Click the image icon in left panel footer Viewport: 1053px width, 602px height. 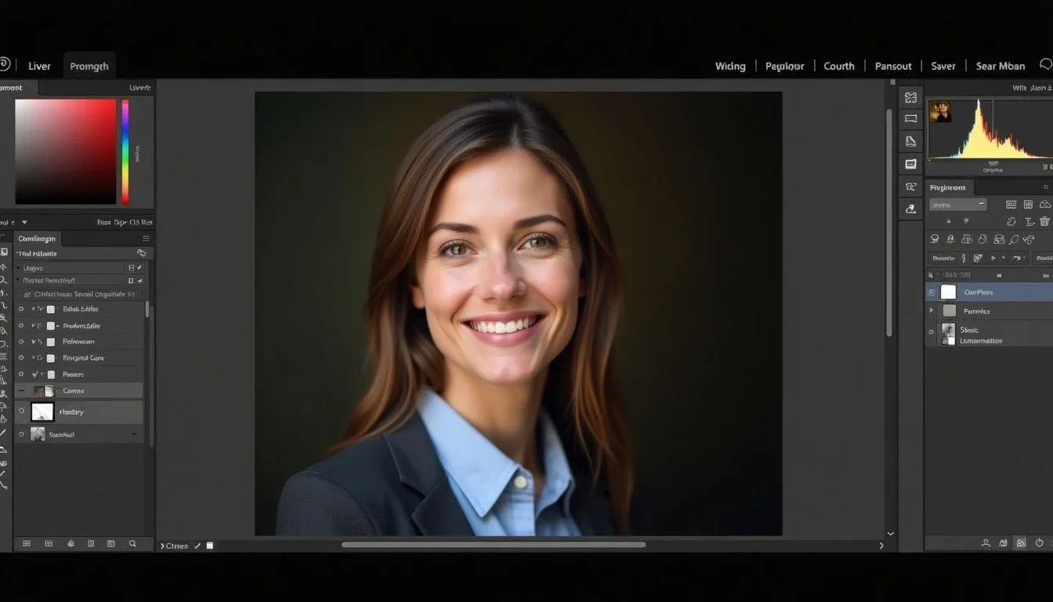110,543
